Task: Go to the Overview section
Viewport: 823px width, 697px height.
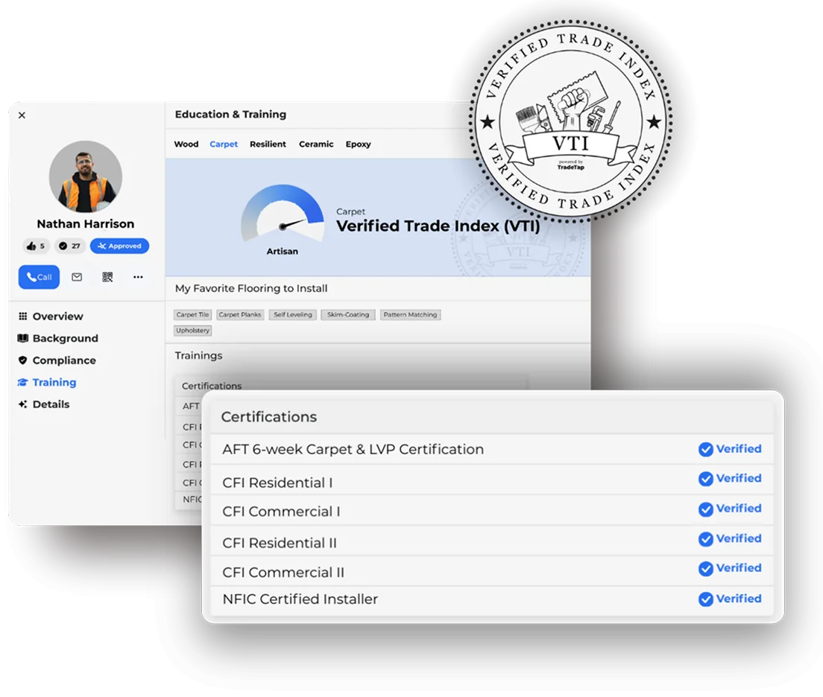Action: (51, 316)
